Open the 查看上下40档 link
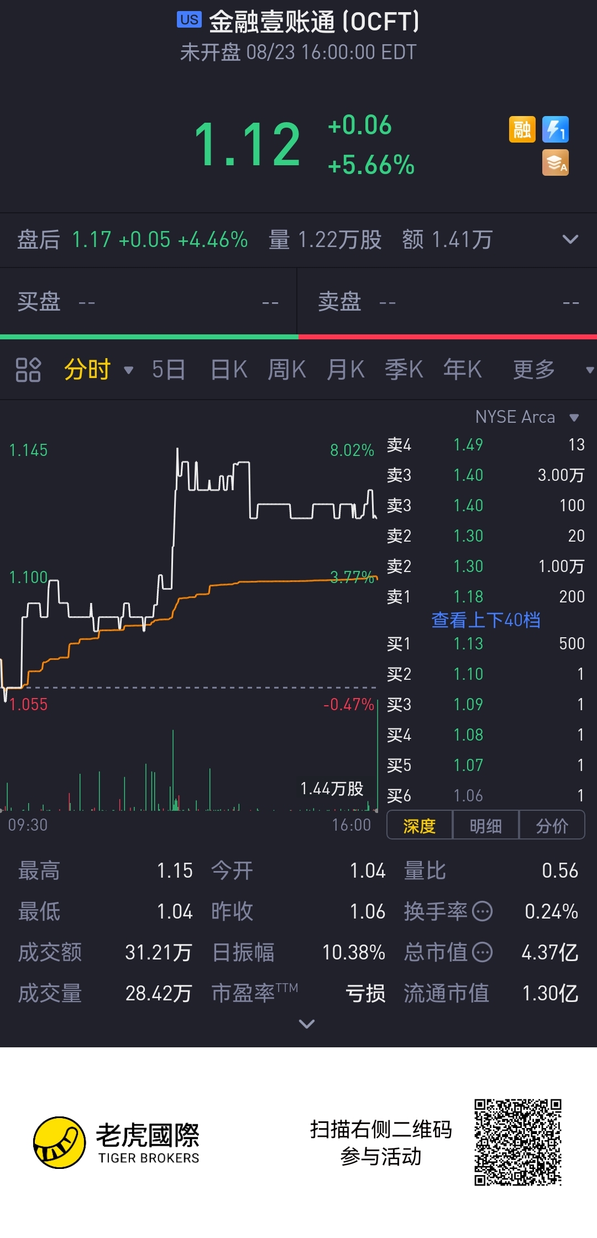This screenshot has width=597, height=1238. 486,620
